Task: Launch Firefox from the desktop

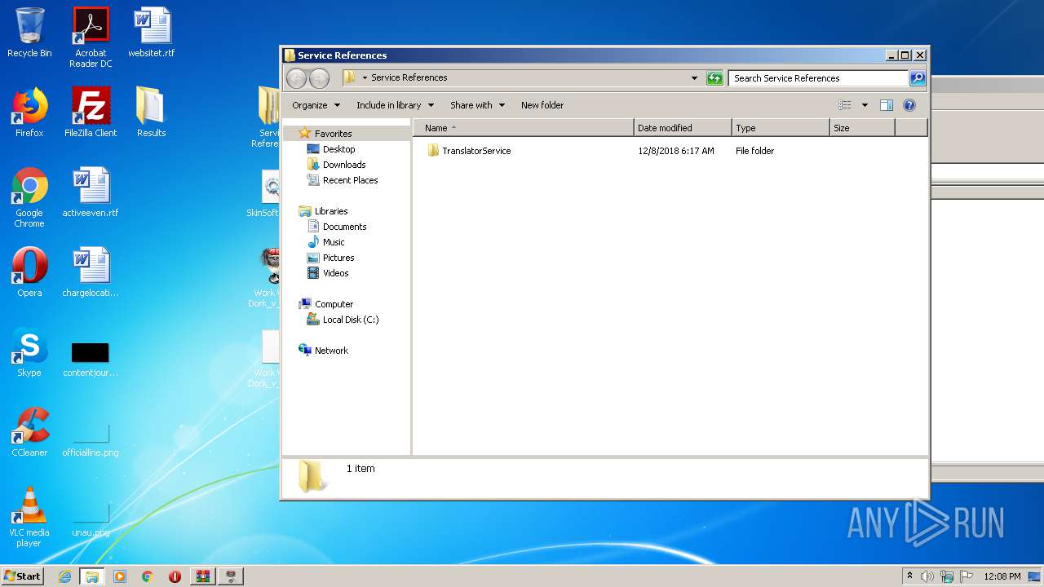Action: [29, 113]
